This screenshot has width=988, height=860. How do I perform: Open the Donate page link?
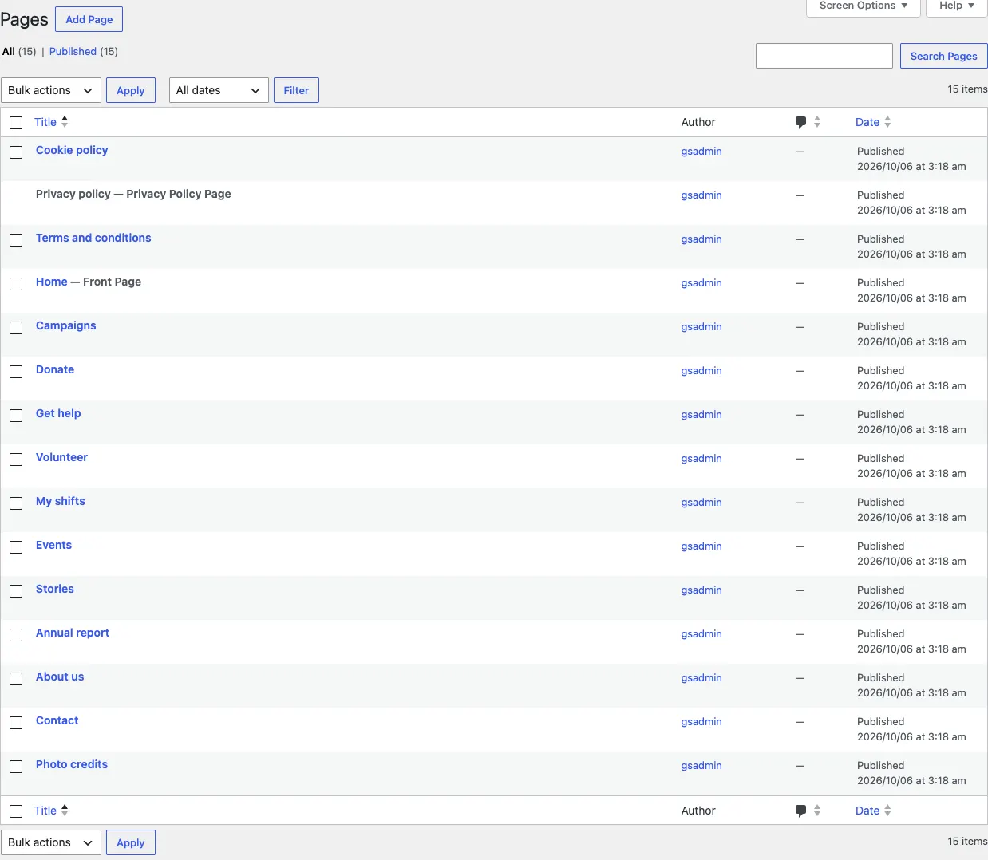(x=55, y=369)
